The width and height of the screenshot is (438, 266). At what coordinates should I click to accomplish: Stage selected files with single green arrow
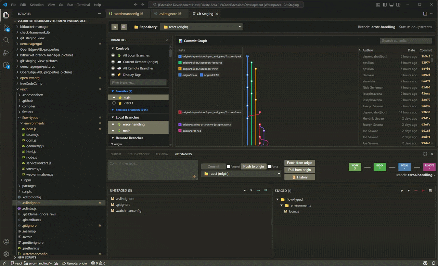(x=258, y=190)
